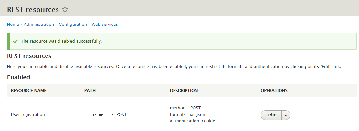The height and width of the screenshot is (131, 359).
Task: Click the Resource Name column header
Action: (29, 91)
